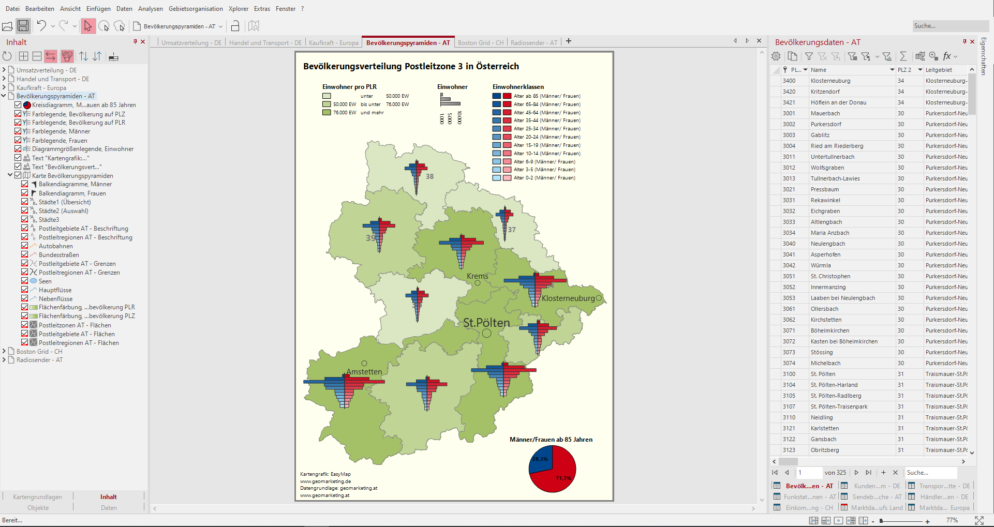Open the Daten panel tab
This screenshot has height=527, width=994.
pyautogui.click(x=109, y=508)
